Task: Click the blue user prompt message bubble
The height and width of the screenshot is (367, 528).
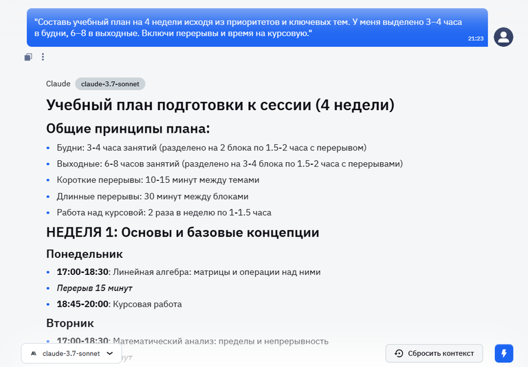Action: (x=257, y=27)
